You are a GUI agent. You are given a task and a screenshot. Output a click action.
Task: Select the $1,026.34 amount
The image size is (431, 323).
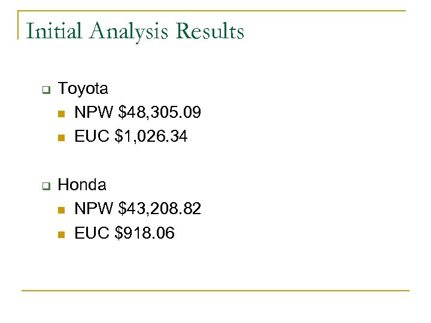point(153,137)
